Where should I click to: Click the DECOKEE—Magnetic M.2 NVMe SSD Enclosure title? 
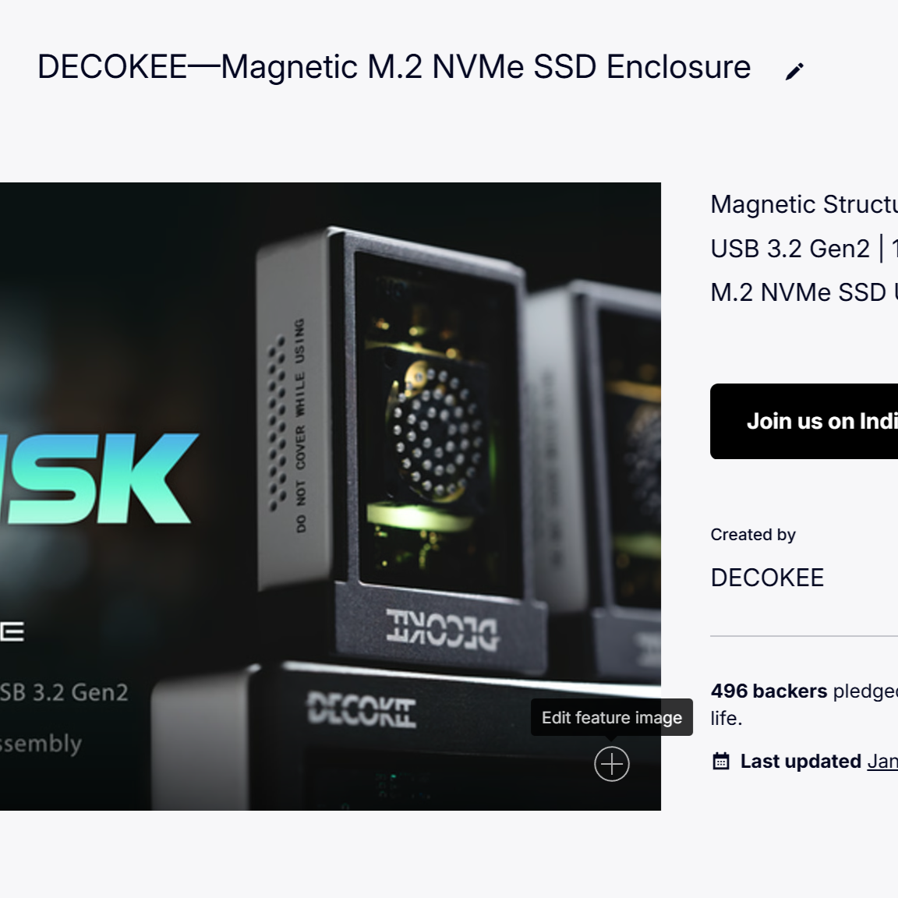point(394,67)
